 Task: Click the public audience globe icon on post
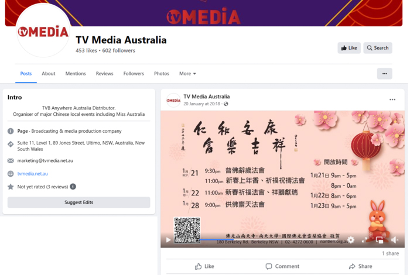[x=226, y=104]
